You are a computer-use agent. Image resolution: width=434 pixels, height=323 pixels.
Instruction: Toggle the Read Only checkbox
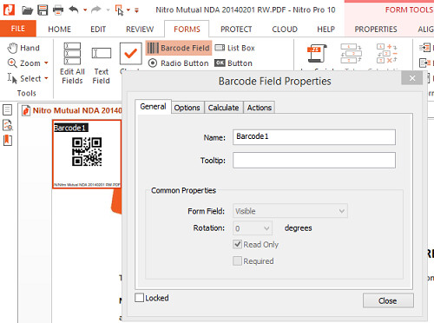[x=237, y=244]
